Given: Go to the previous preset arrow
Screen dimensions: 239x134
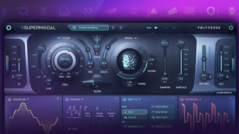Looking at the screenshot, I should tap(113, 28).
